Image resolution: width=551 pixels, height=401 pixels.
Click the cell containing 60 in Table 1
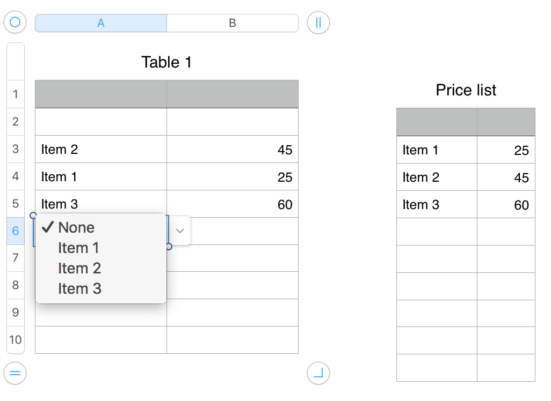click(x=233, y=204)
